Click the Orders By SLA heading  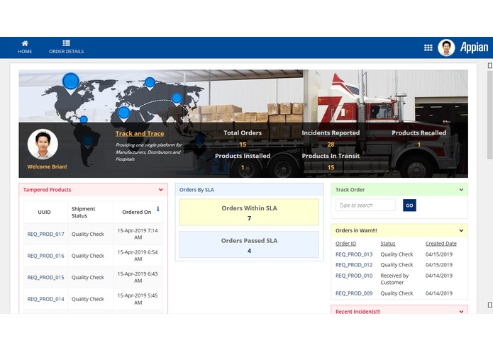tap(196, 190)
